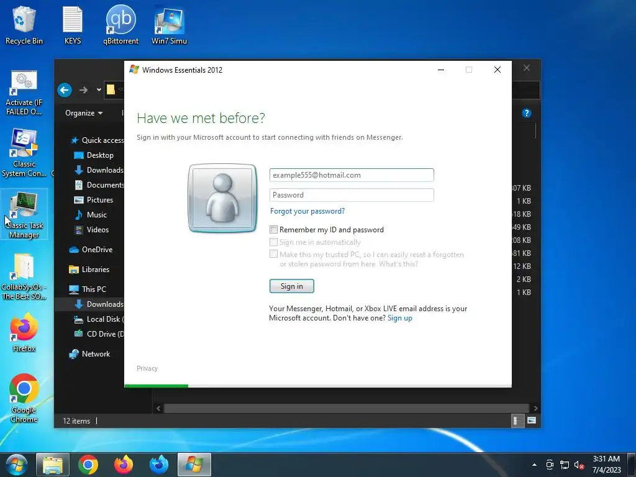
Task: Select Network in Explorer sidebar
Action: (89, 354)
